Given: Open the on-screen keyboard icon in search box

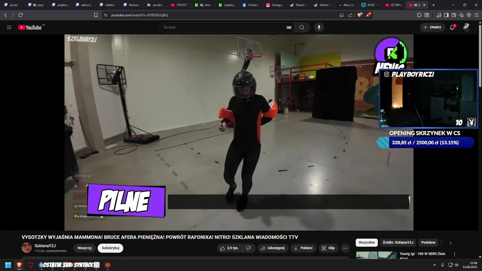Looking at the screenshot, I should 289,27.
